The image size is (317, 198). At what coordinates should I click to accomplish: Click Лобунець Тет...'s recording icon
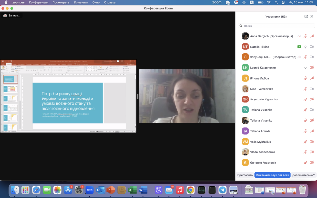point(299,57)
